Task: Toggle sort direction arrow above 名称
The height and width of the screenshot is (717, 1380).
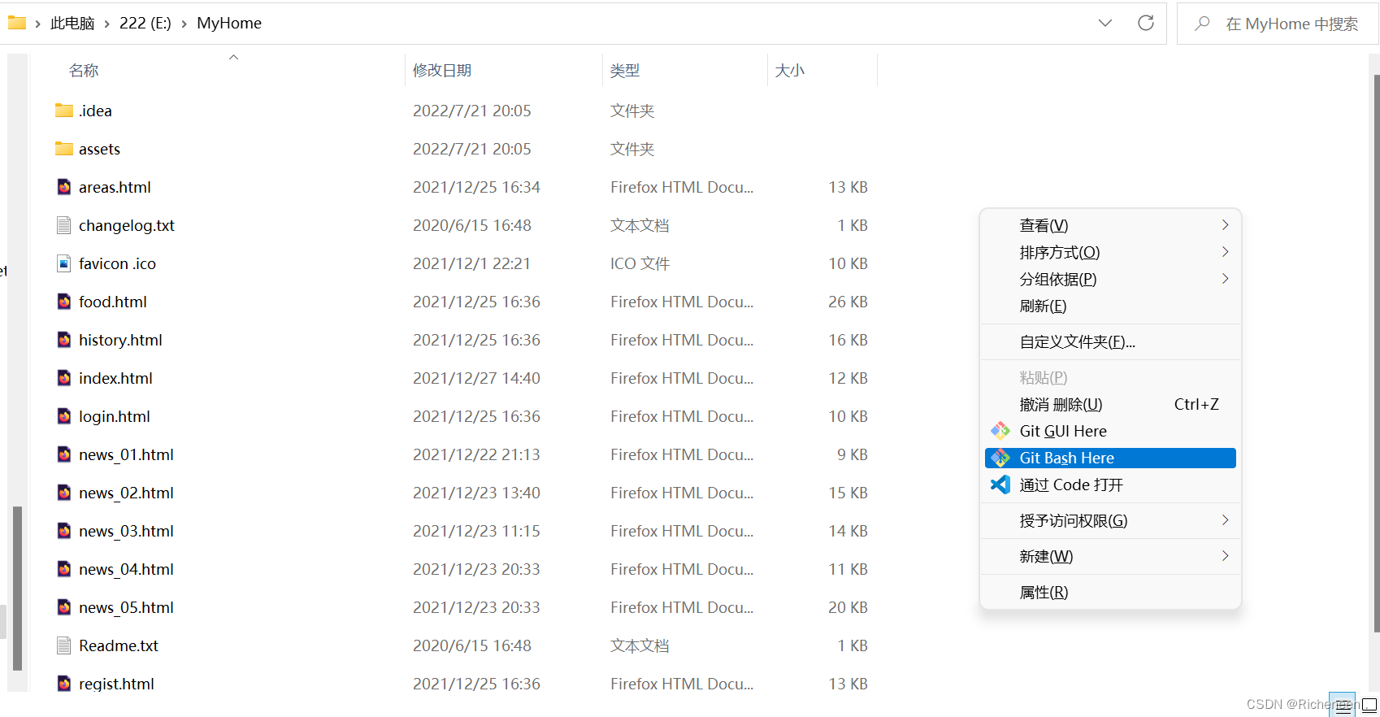Action: click(233, 57)
